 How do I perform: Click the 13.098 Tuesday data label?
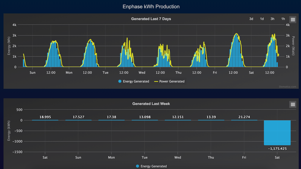[144, 117]
